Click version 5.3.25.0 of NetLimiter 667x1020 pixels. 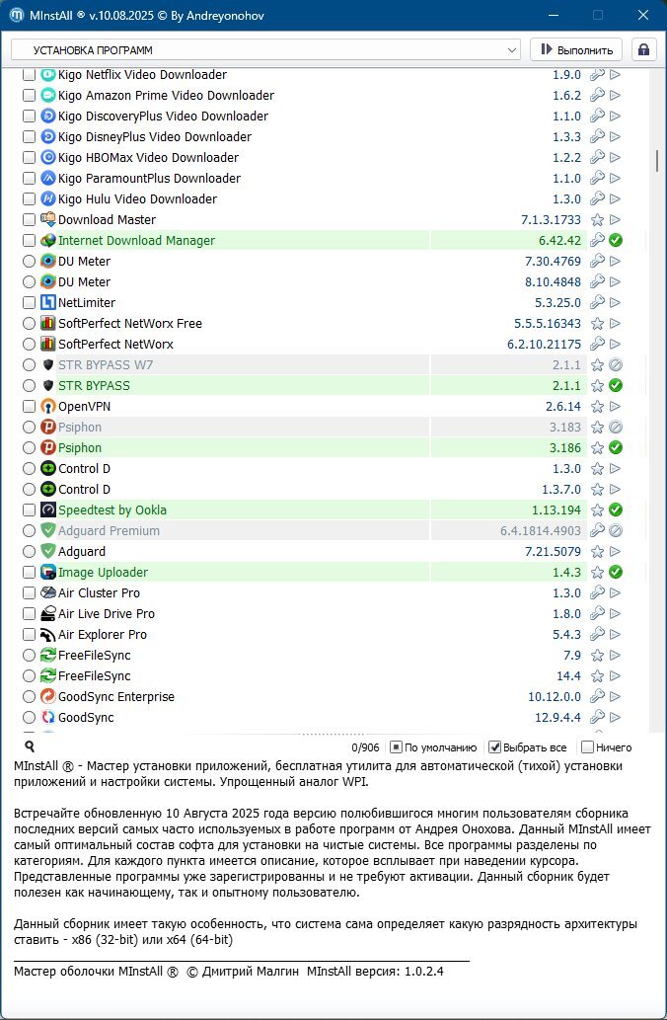pyautogui.click(x=557, y=303)
